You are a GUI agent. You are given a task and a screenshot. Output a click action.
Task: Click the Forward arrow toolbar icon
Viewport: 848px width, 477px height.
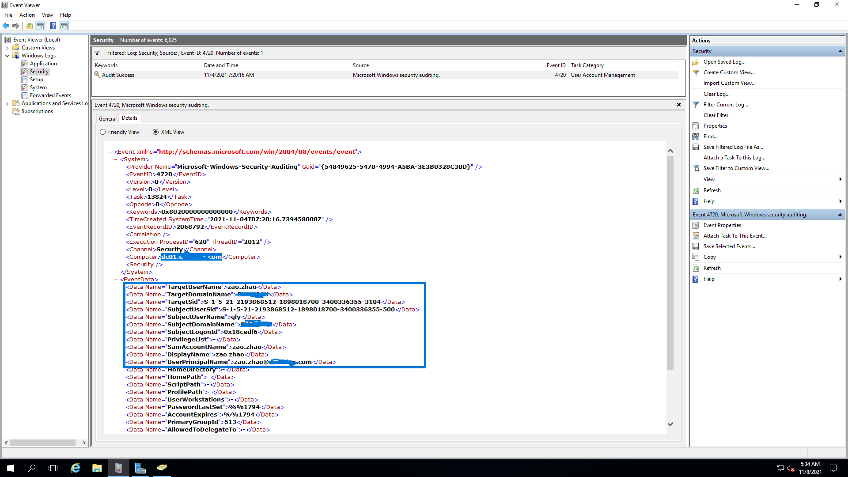[x=16, y=26]
